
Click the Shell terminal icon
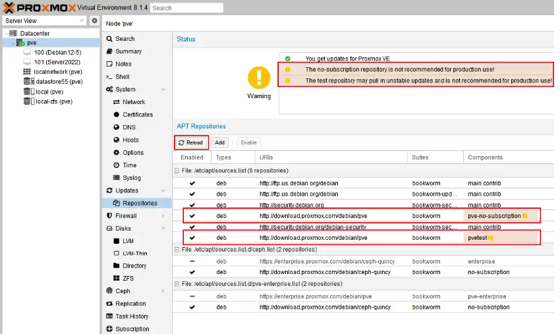tap(109, 77)
